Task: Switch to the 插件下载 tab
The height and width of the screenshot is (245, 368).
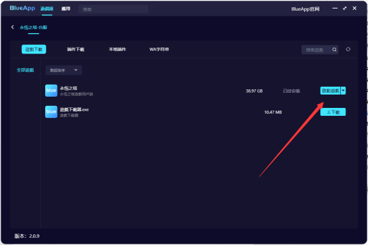Action: (x=76, y=50)
